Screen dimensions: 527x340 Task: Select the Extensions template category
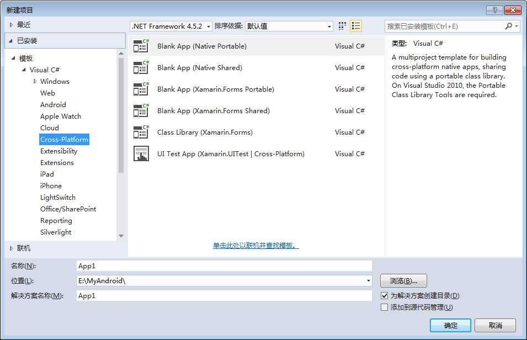(x=57, y=163)
